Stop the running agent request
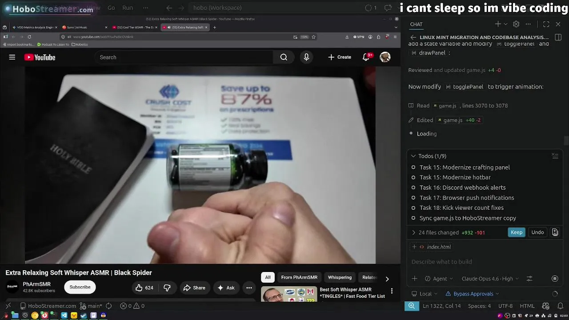The image size is (569, 320). coord(555,279)
